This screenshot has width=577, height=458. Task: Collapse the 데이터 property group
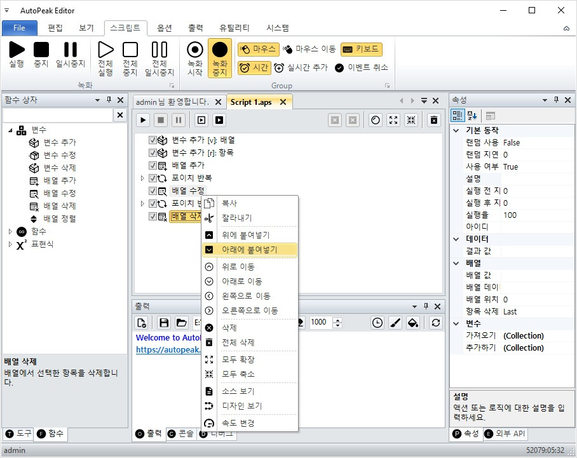point(456,239)
